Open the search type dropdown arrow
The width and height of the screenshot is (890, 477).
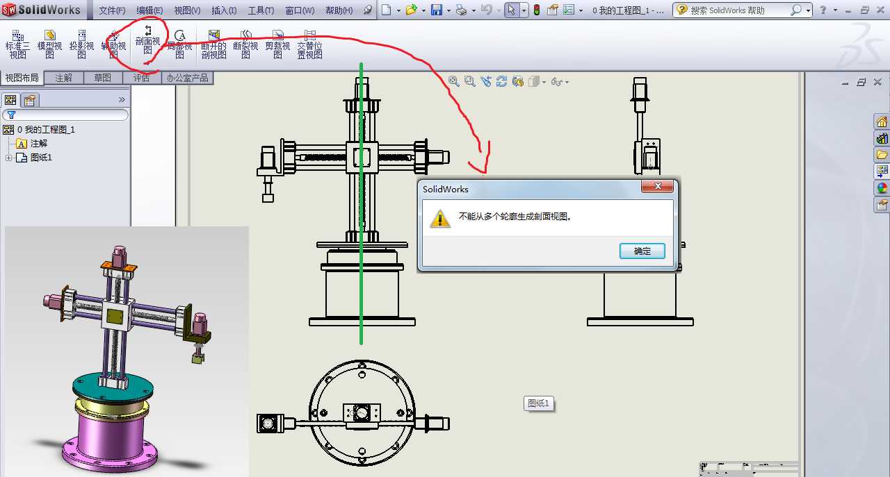tap(807, 10)
